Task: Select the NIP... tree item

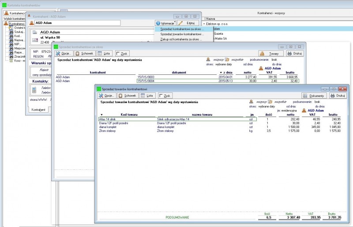Action: click(18, 44)
